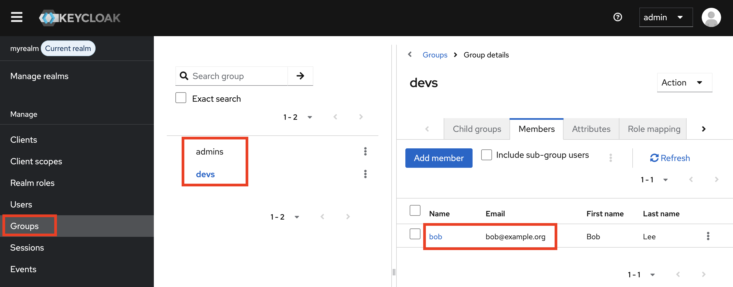Switch to Members tab

[536, 129]
